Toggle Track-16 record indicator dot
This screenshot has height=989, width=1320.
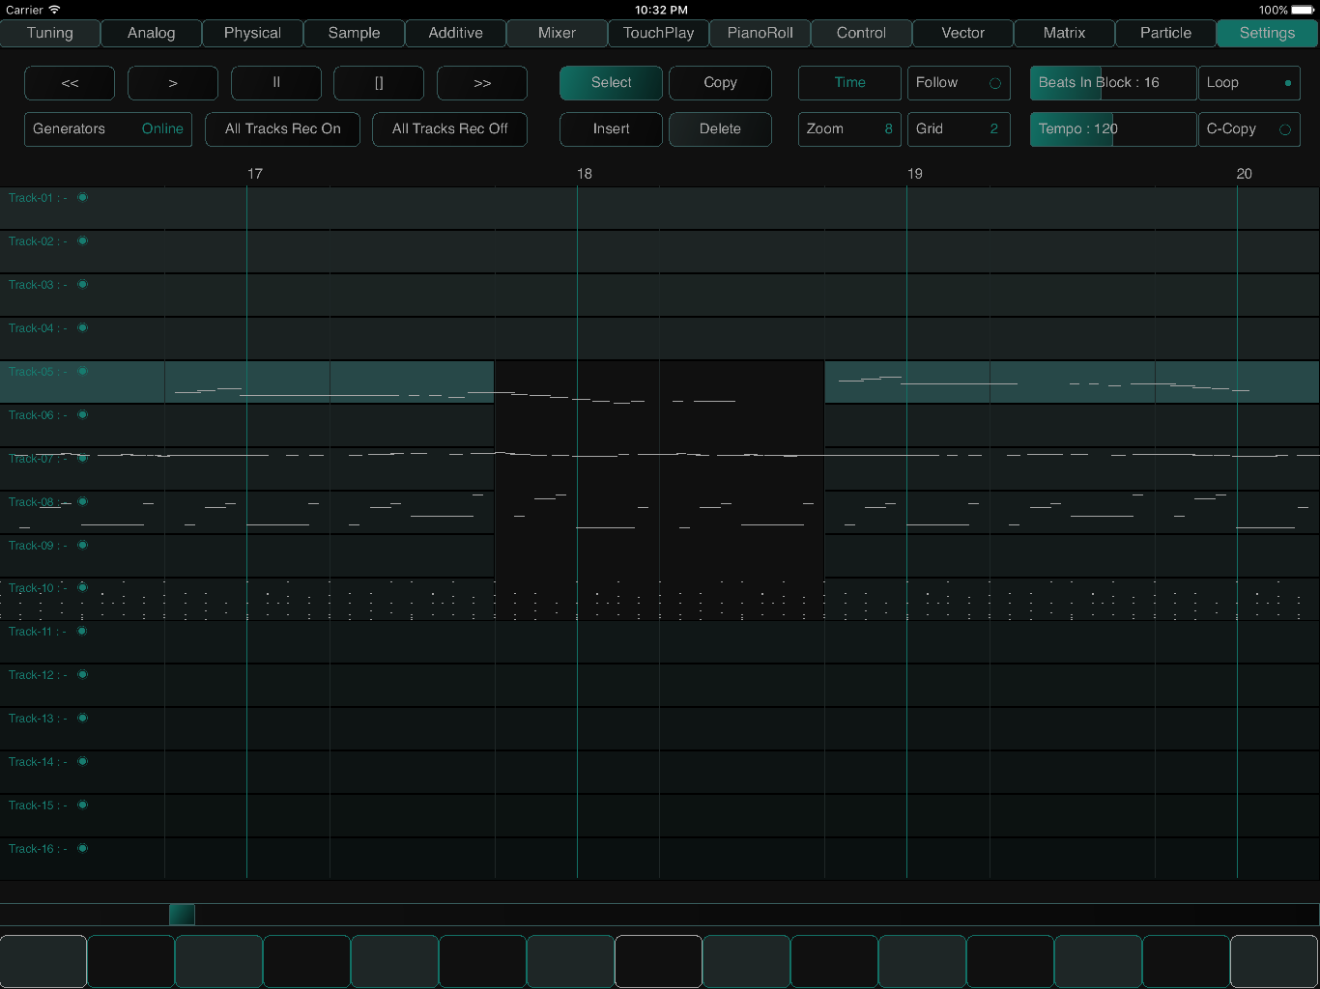82,848
